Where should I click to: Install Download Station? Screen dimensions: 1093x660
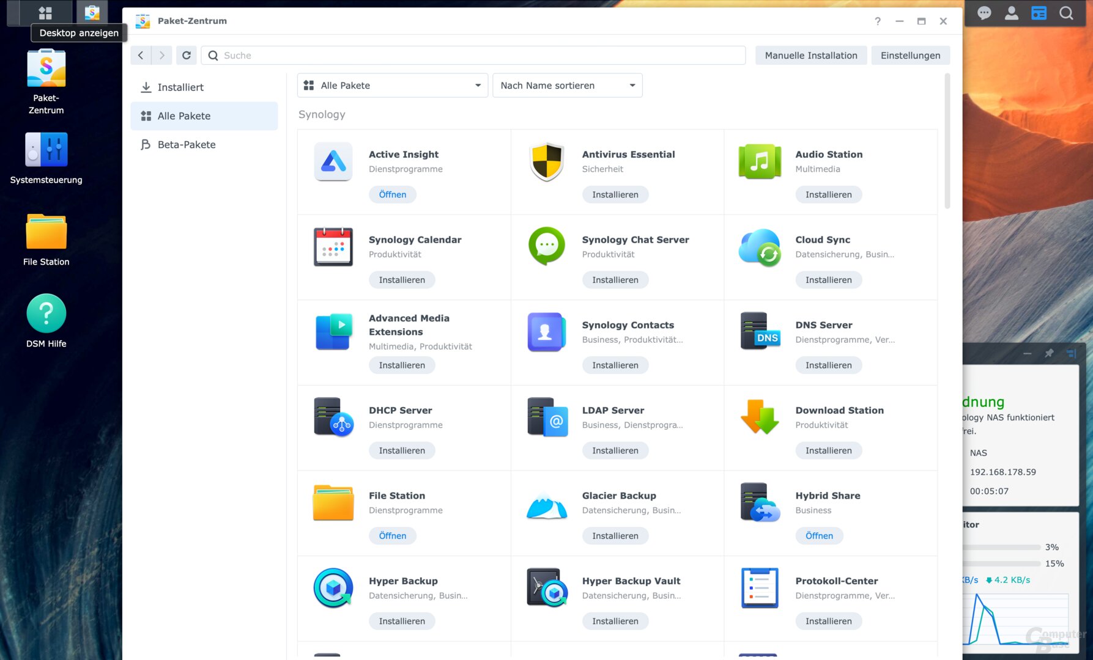828,451
